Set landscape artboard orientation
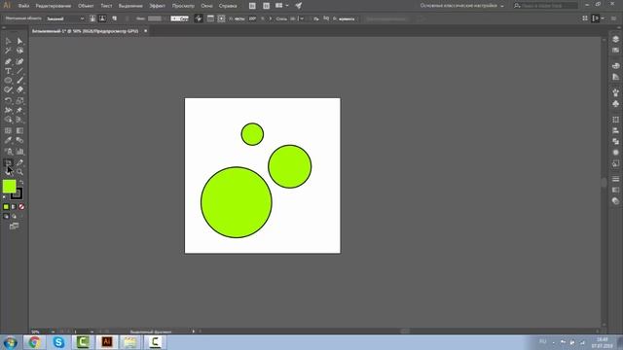 pyautogui.click(x=102, y=18)
